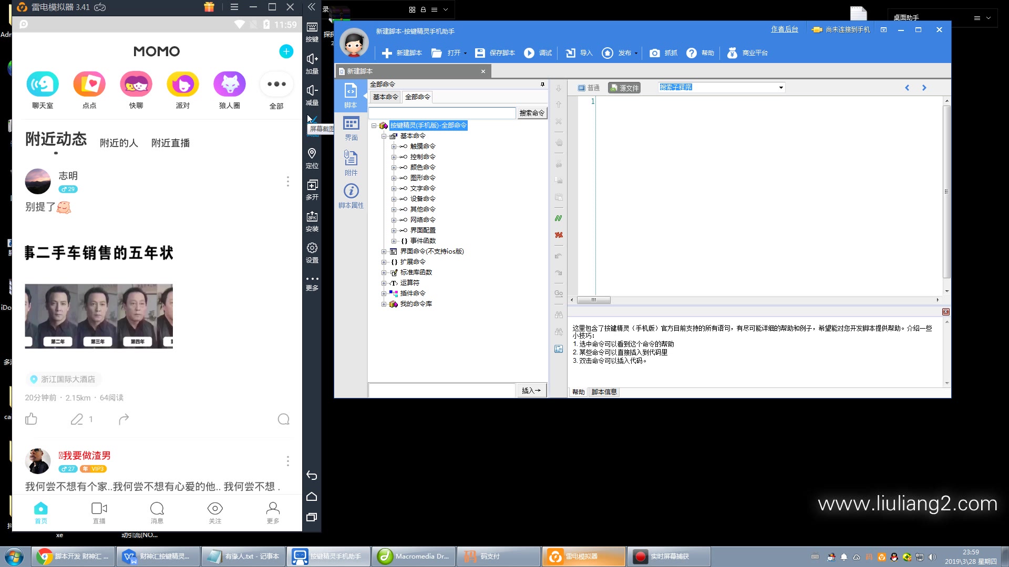Click the command search input field

click(x=442, y=113)
